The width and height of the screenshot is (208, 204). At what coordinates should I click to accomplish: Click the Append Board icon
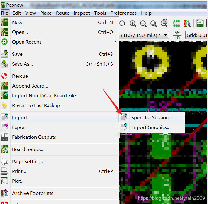pos(4,86)
